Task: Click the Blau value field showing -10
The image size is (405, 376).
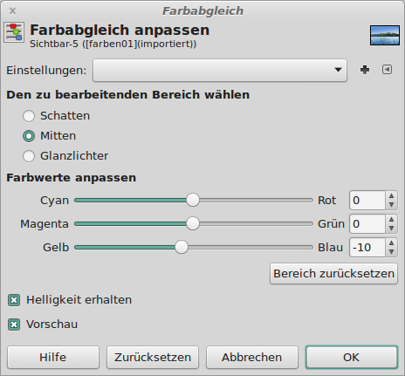Action: tap(367, 247)
